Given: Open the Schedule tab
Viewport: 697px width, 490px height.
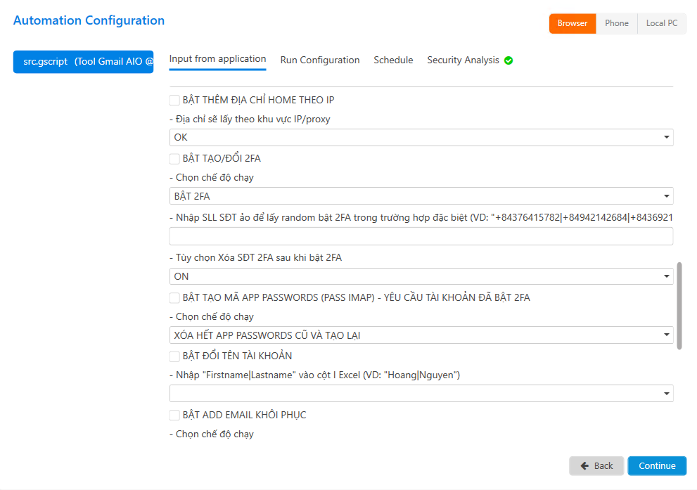Looking at the screenshot, I should click(393, 60).
